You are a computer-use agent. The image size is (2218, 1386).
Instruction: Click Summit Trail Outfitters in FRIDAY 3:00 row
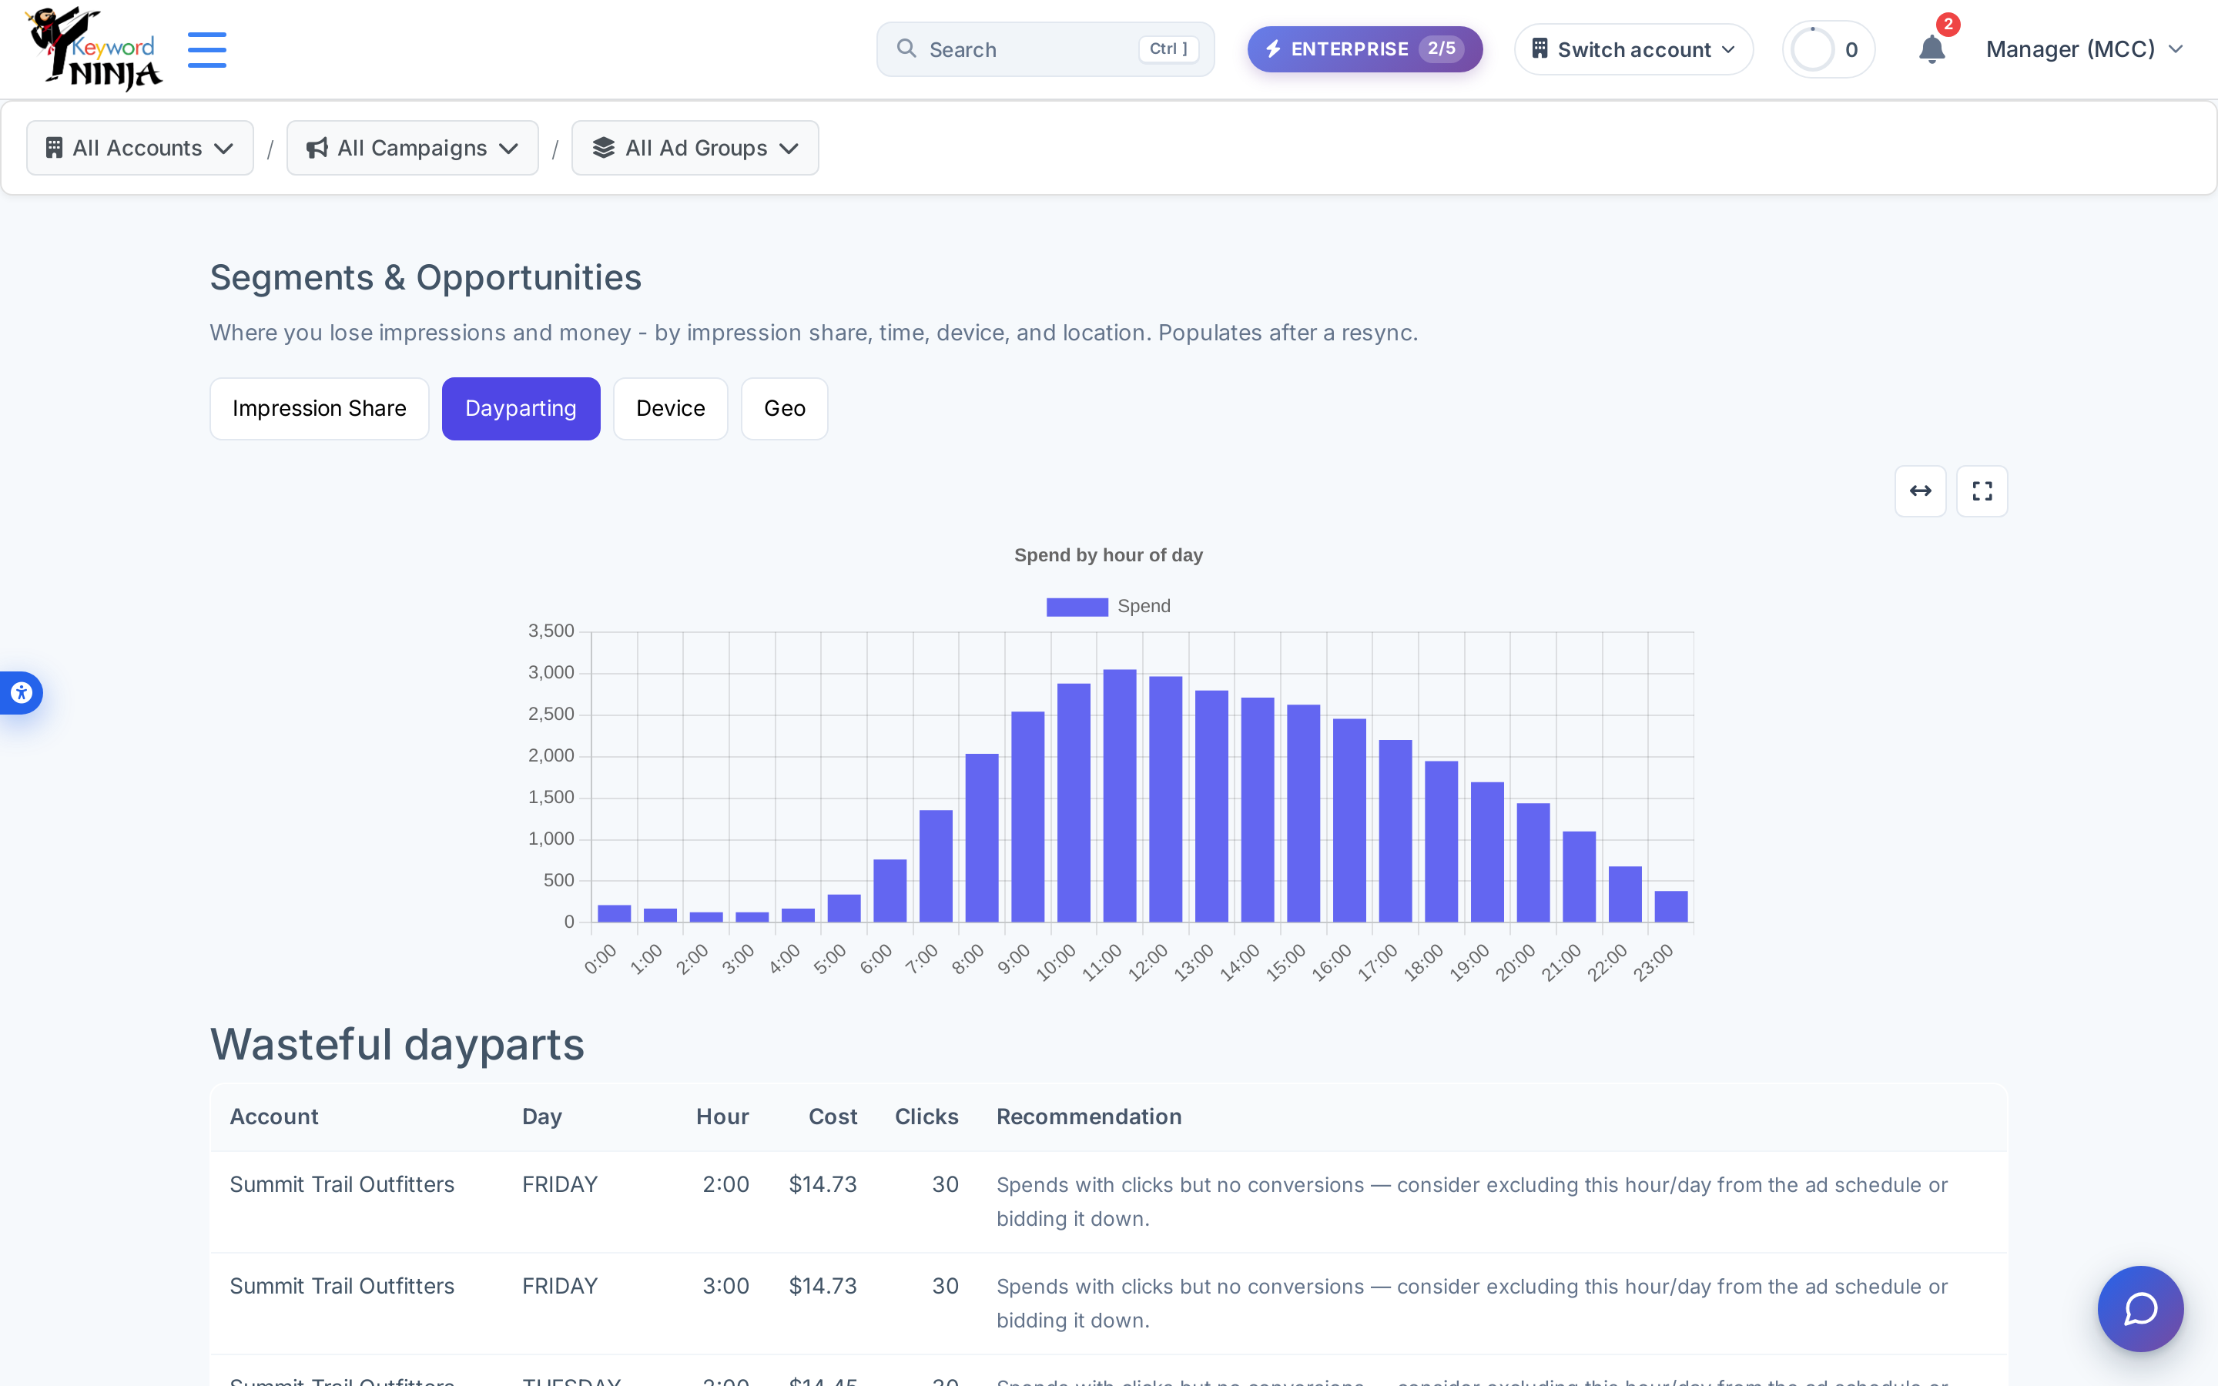point(342,1286)
